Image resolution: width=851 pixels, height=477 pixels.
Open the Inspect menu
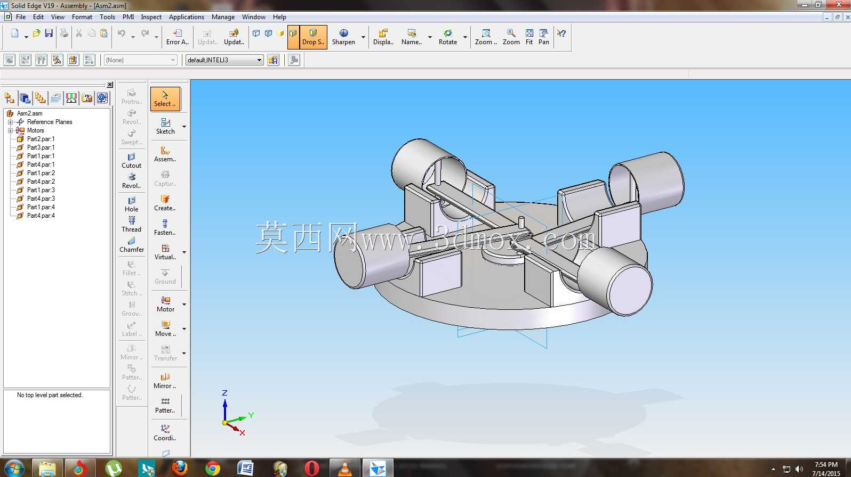[151, 17]
